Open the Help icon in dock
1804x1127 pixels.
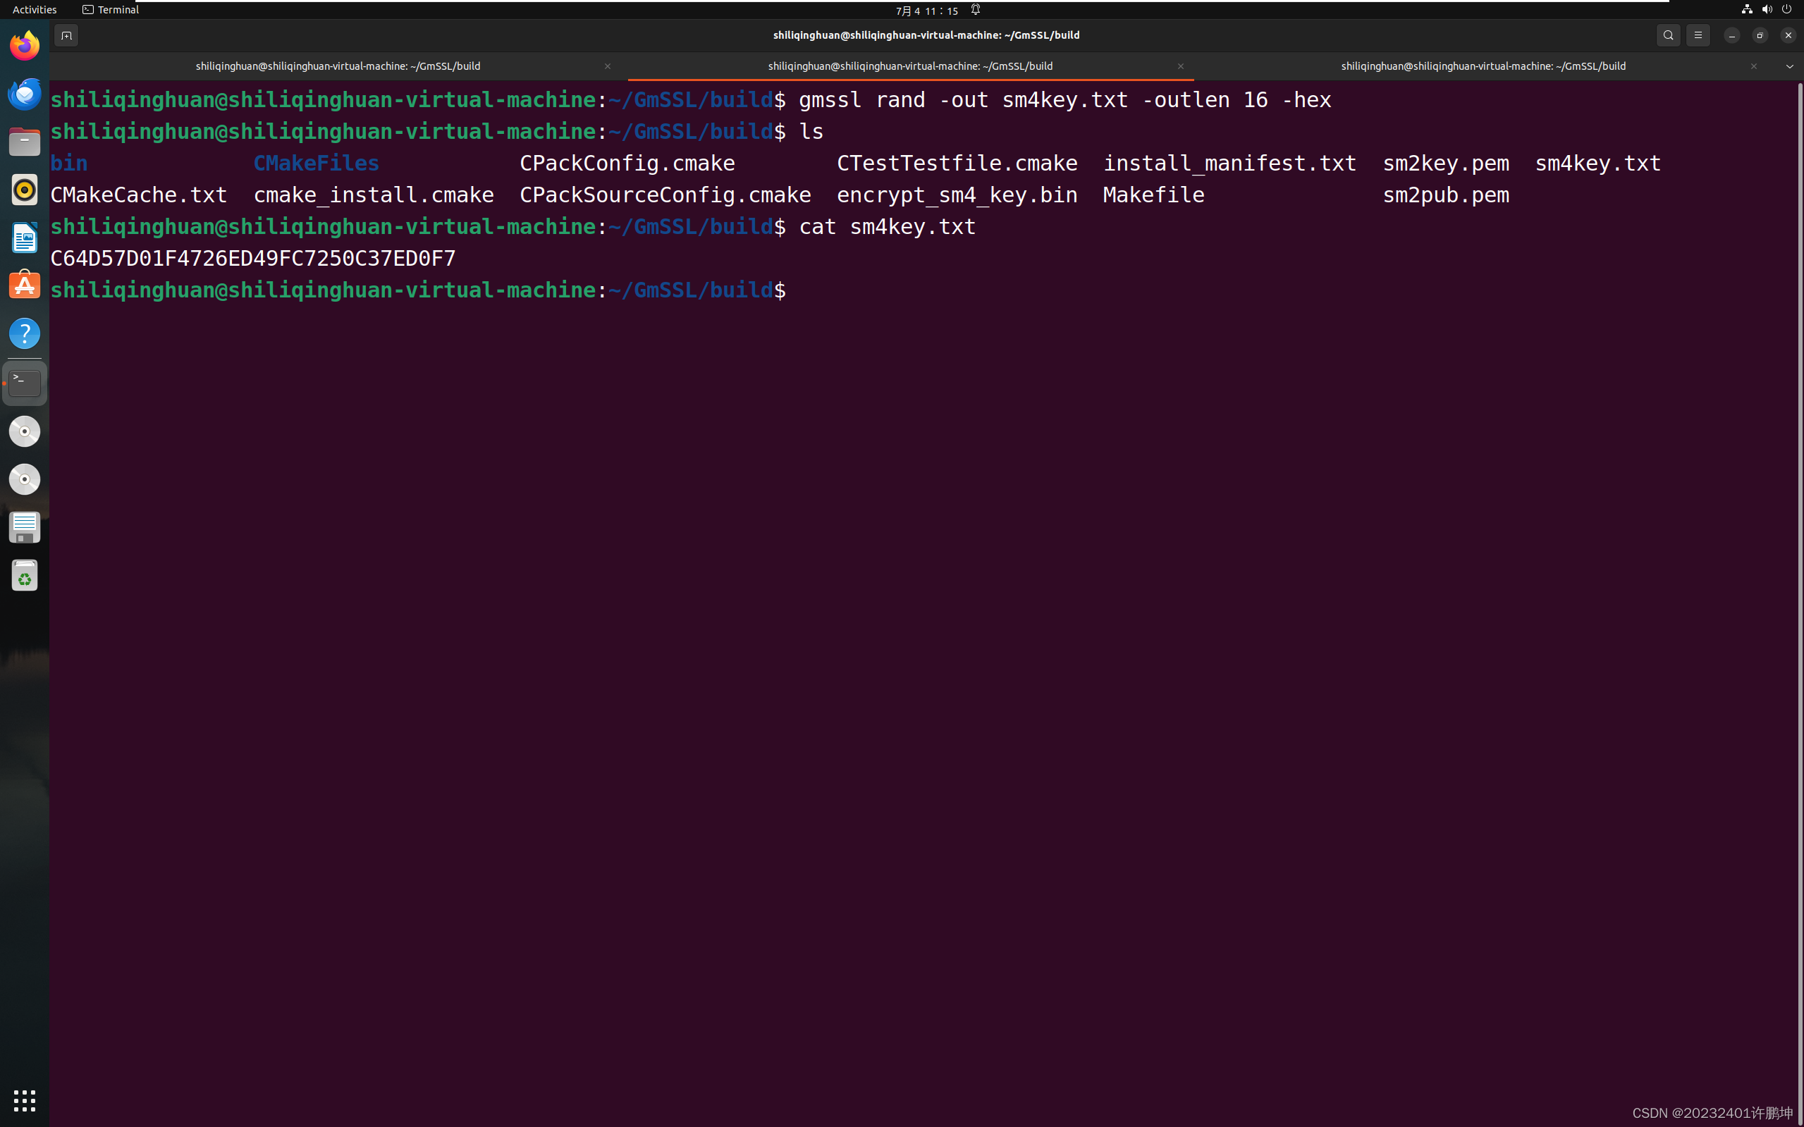coord(25,333)
